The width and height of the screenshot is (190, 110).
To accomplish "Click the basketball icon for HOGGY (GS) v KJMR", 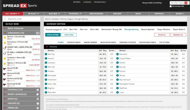I will 5,48.
